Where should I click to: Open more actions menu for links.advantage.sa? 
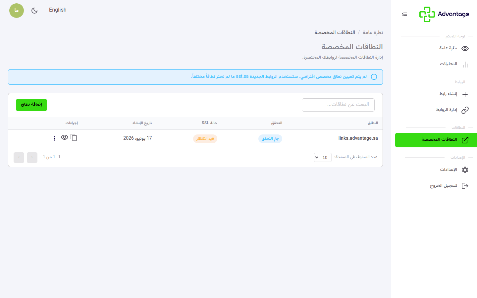click(x=54, y=138)
